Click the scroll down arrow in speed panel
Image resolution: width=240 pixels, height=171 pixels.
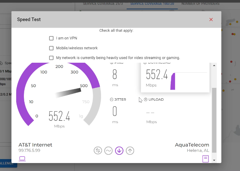[x=214, y=160]
